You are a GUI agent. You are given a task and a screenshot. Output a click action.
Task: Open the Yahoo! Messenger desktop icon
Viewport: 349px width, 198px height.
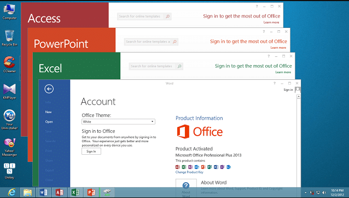coord(9,147)
